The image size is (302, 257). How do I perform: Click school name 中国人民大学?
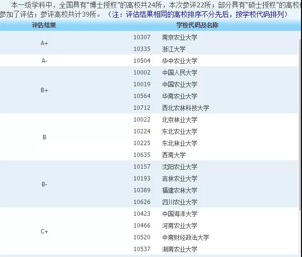(180, 73)
